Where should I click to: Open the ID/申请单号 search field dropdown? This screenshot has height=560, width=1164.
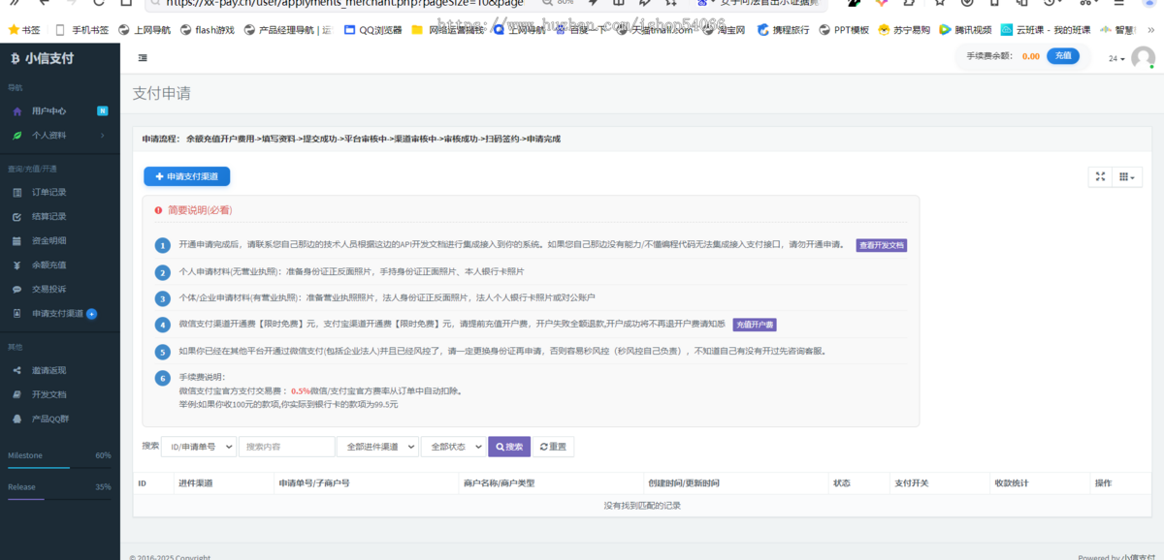pos(198,447)
